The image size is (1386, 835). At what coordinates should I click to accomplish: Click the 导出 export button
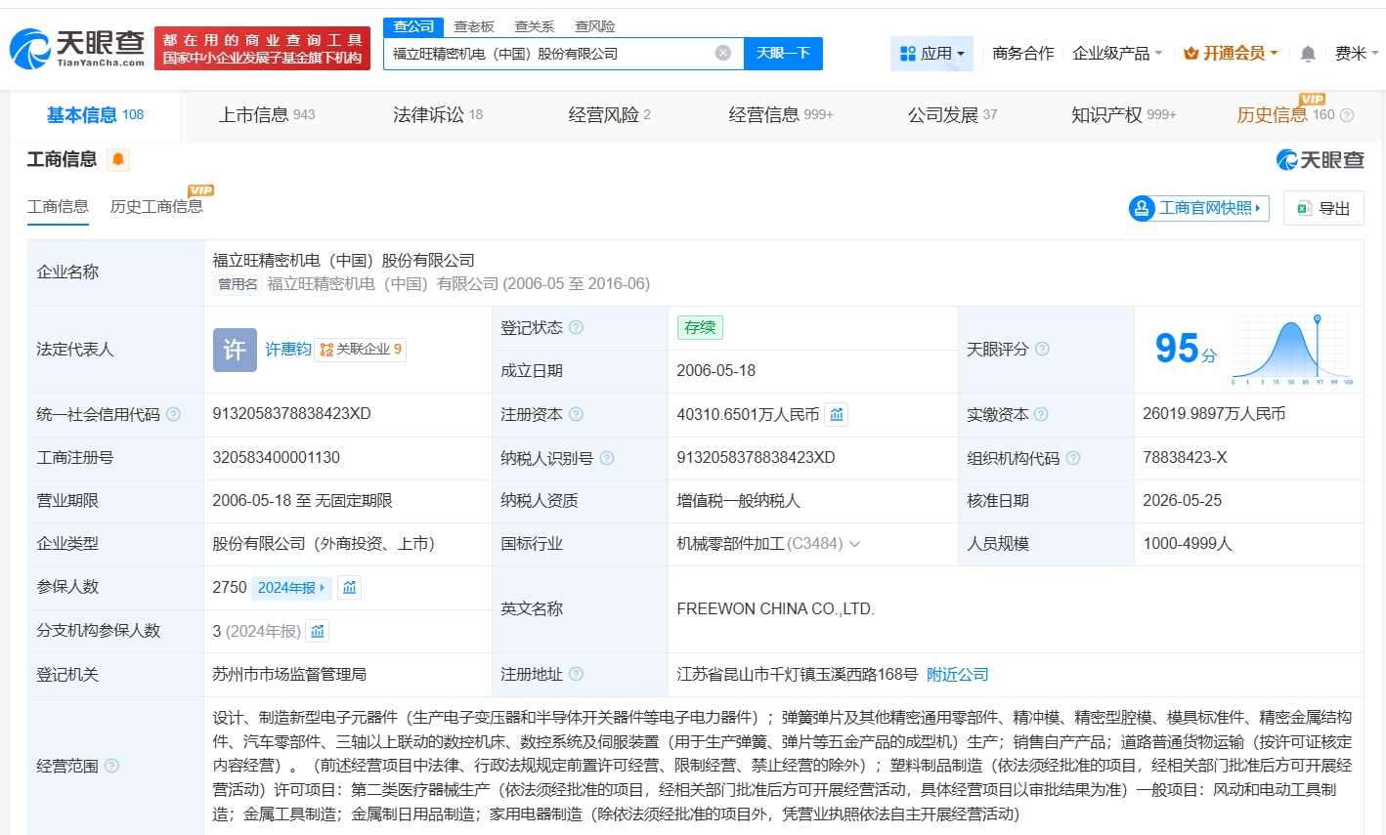[1323, 208]
